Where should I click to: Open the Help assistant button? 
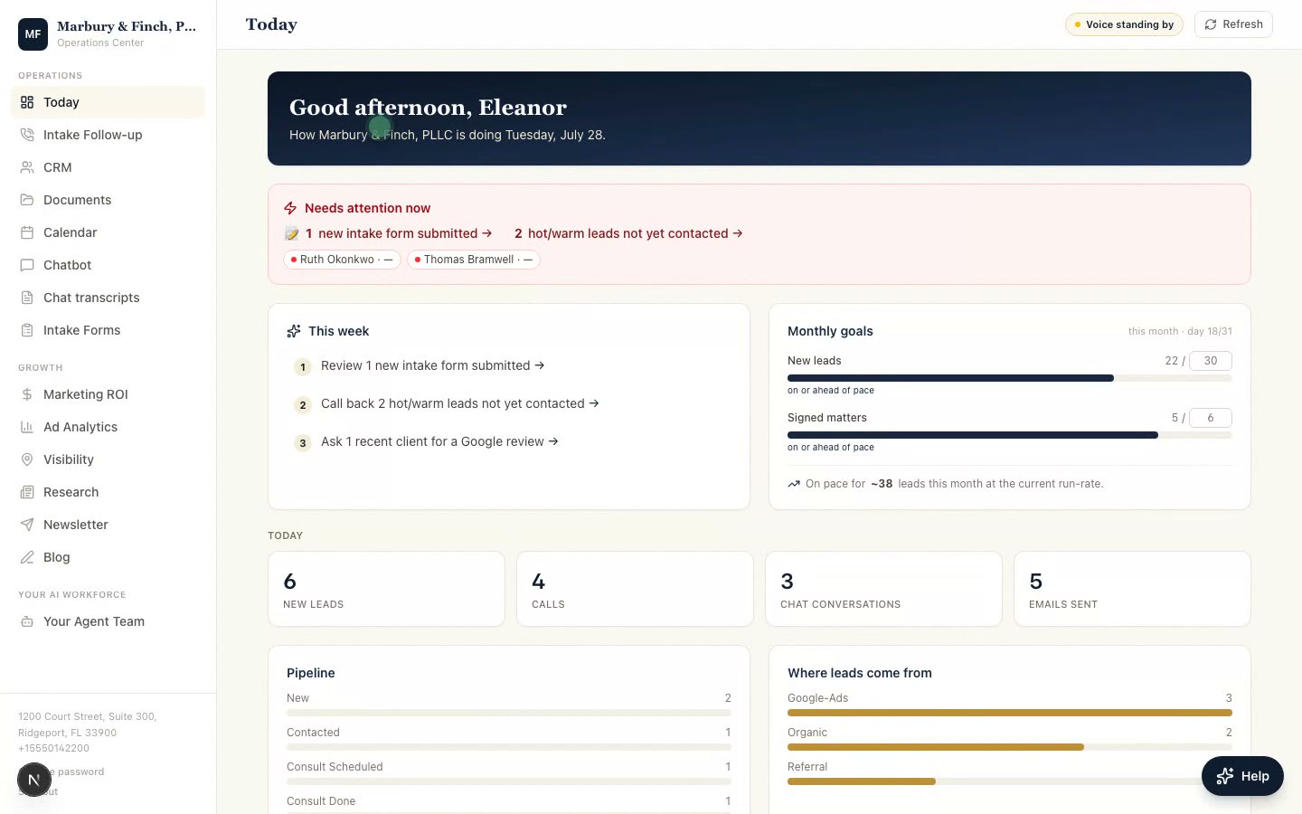tap(1242, 776)
